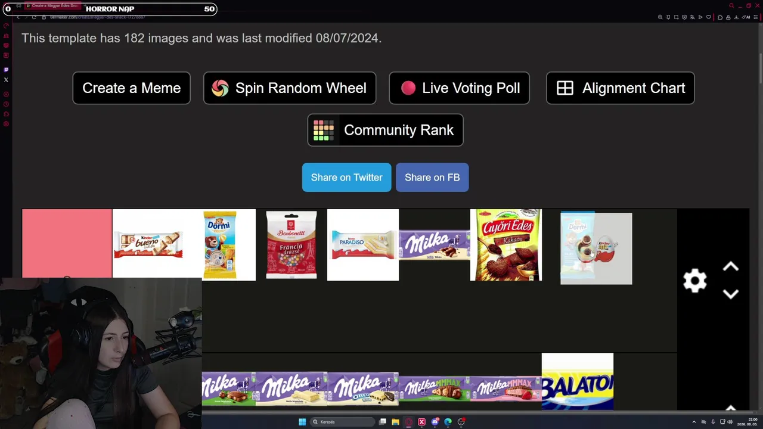
Task: Click the translate page icon
Action: pyautogui.click(x=692, y=17)
